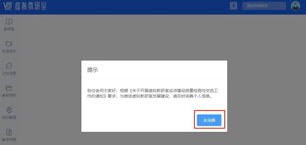Select the 教研室 sidebar label
This screenshot has height=145, width=306.
9,29
